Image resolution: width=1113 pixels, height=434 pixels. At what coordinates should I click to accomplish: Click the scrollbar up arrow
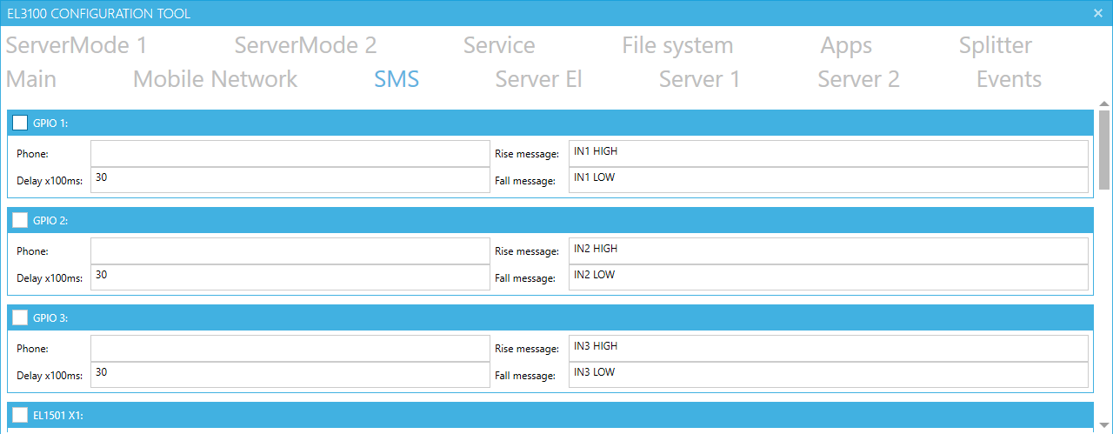tap(1104, 103)
